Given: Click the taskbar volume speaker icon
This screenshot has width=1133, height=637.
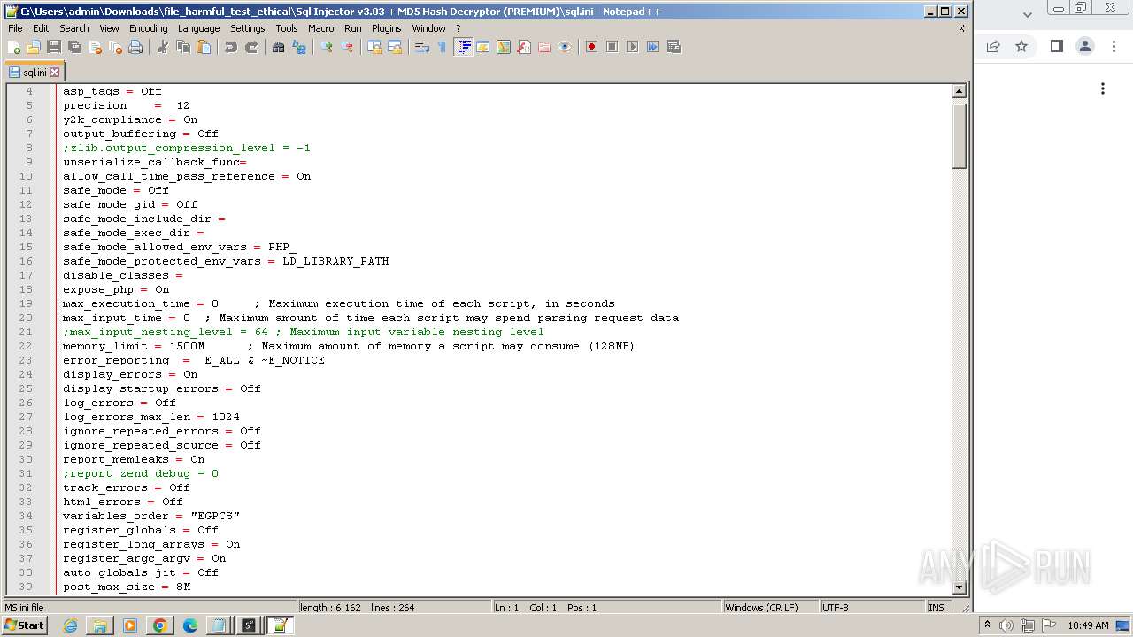Looking at the screenshot, I should [1006, 625].
